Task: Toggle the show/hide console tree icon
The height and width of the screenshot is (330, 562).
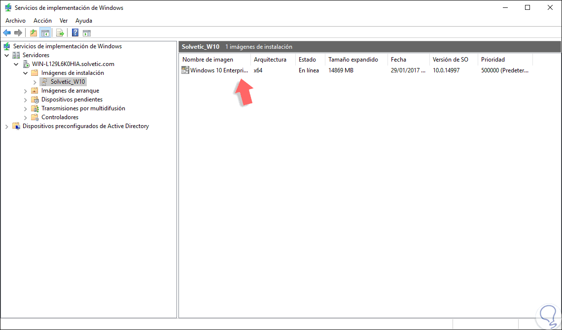Action: 45,33
